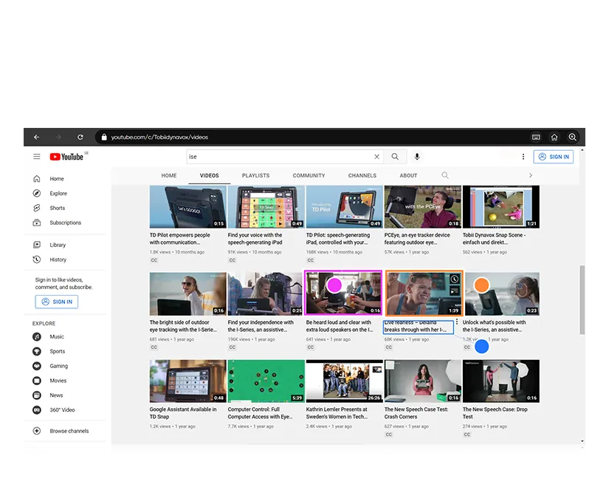Open Gaming under Explore

click(x=57, y=366)
